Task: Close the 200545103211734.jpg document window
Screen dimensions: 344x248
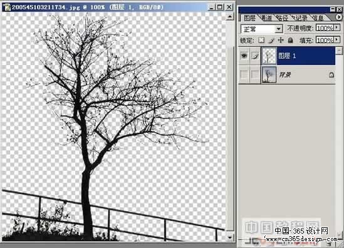Action: click(229, 8)
